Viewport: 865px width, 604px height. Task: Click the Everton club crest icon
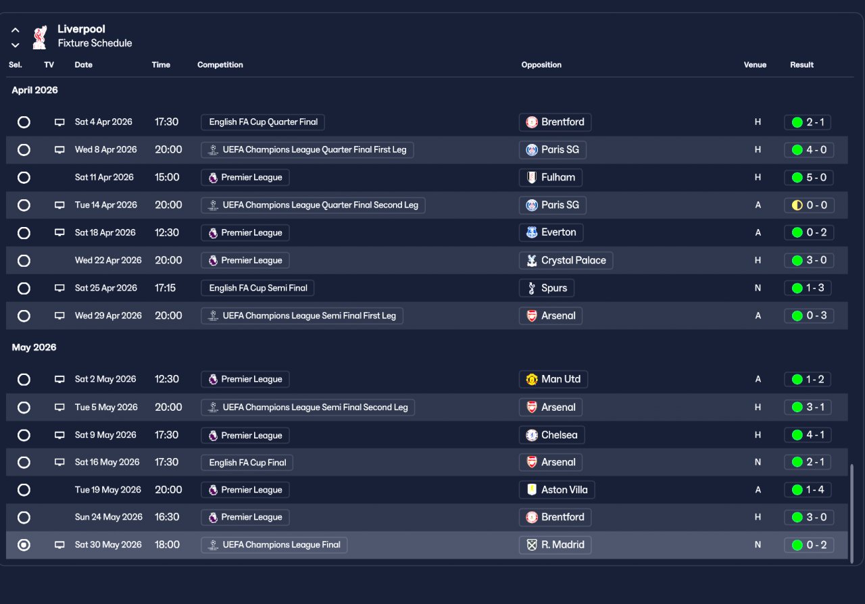(532, 232)
